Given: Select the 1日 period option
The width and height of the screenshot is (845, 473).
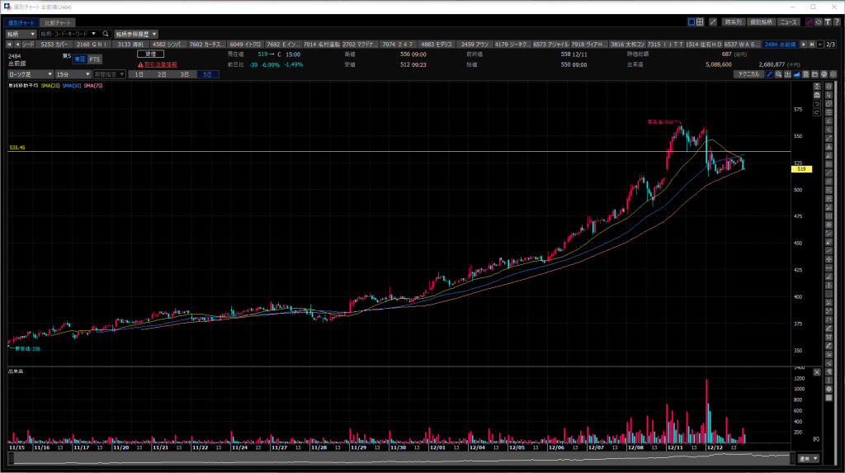Looking at the screenshot, I should tap(139, 74).
